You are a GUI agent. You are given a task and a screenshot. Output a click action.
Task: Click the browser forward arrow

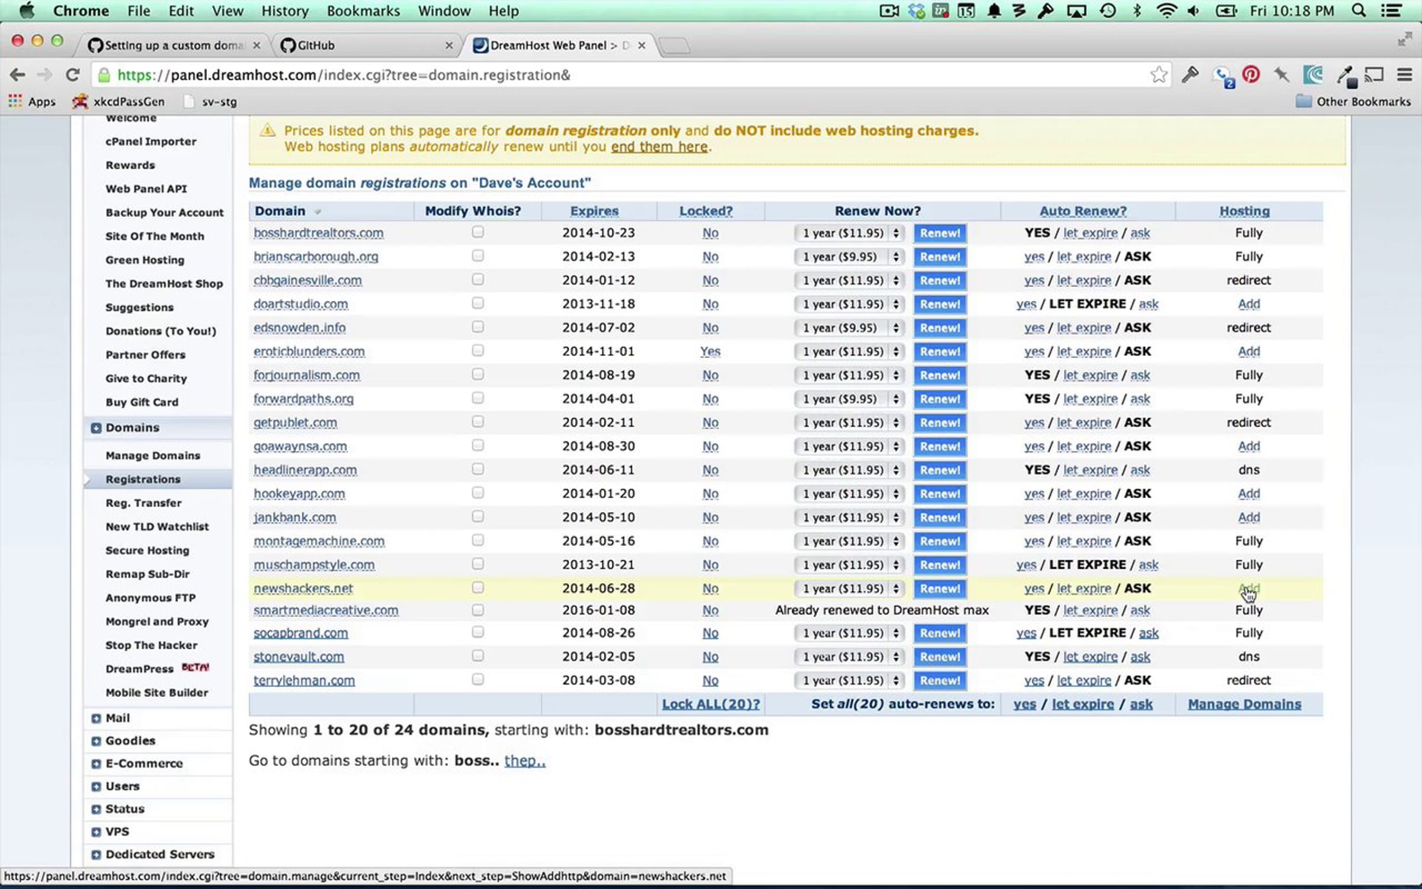pyautogui.click(x=44, y=75)
